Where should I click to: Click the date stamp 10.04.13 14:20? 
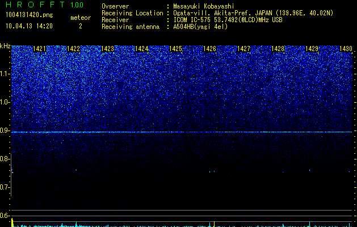[x=29, y=26]
